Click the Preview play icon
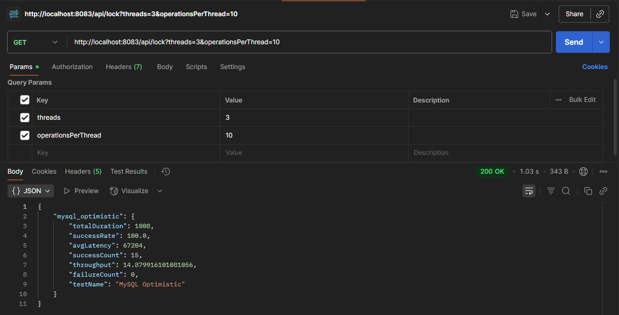The height and width of the screenshot is (315, 619). (67, 191)
